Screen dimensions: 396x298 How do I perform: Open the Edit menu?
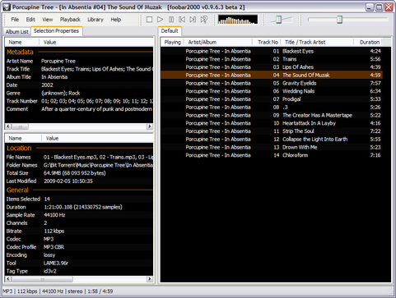(x=30, y=20)
